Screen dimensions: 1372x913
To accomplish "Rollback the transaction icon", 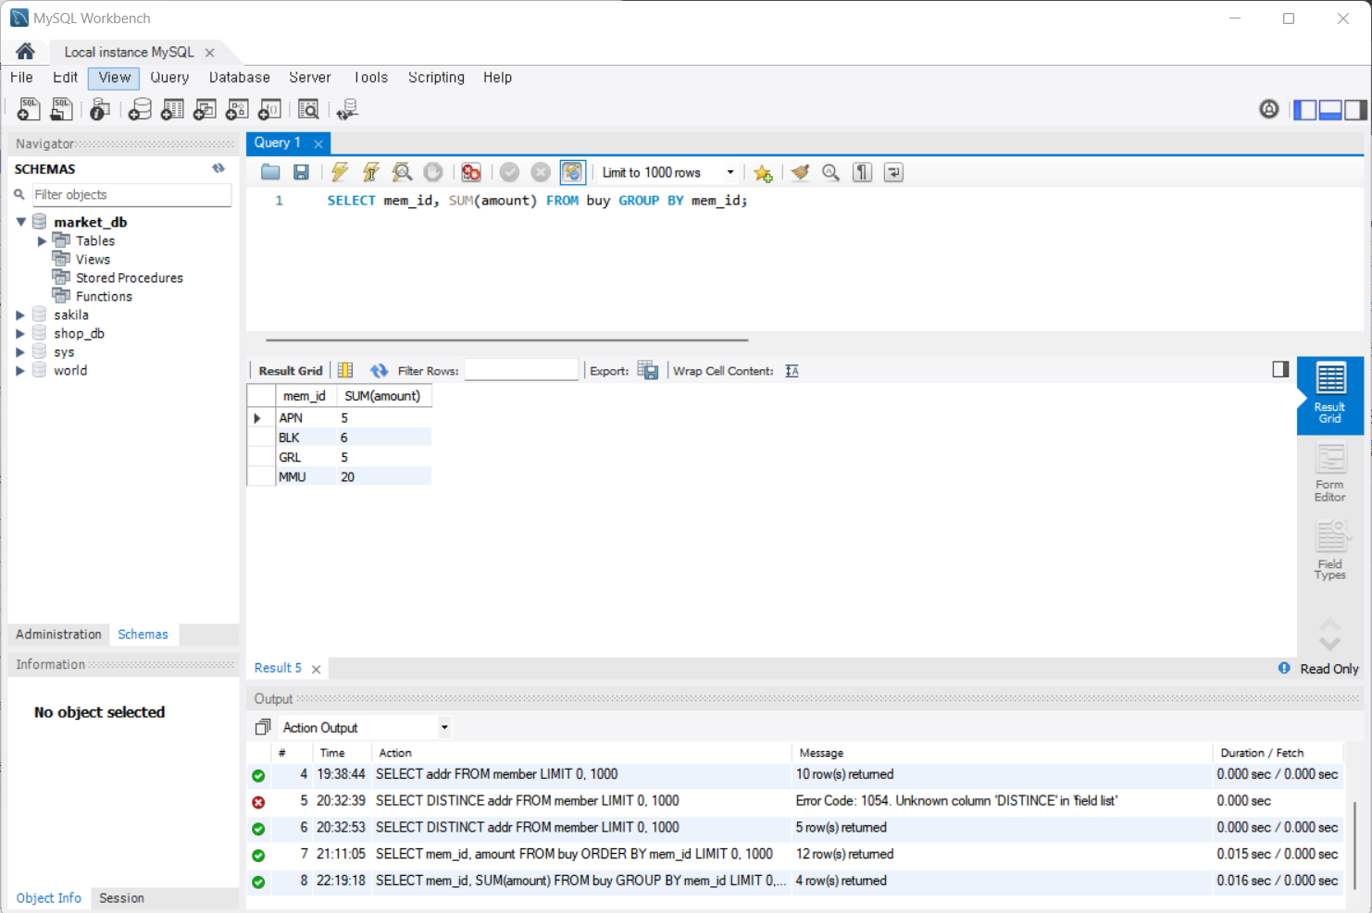I will tap(541, 172).
